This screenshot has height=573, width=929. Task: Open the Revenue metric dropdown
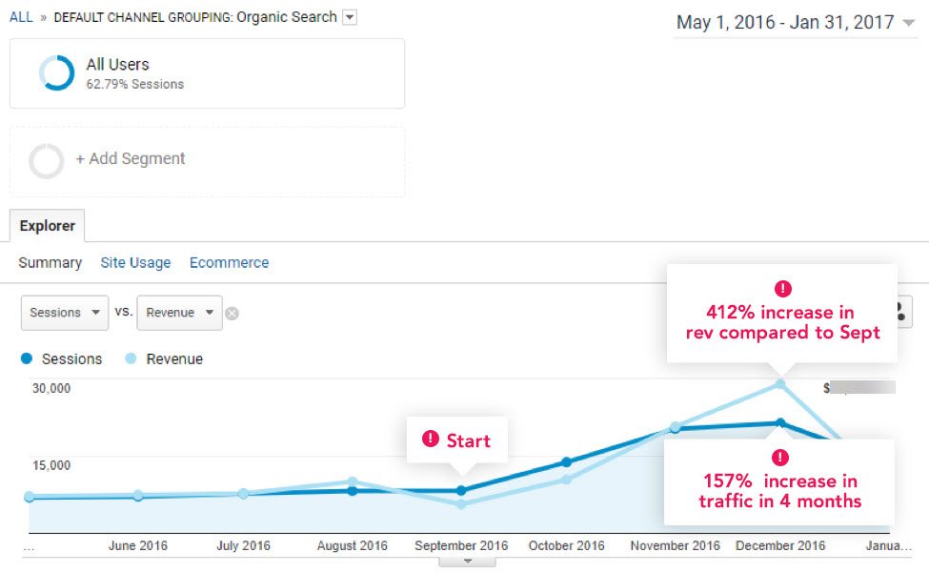click(179, 313)
